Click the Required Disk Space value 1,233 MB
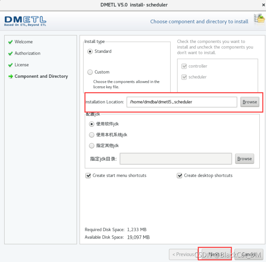Screen dimensions: 266x262 [x=137, y=230]
